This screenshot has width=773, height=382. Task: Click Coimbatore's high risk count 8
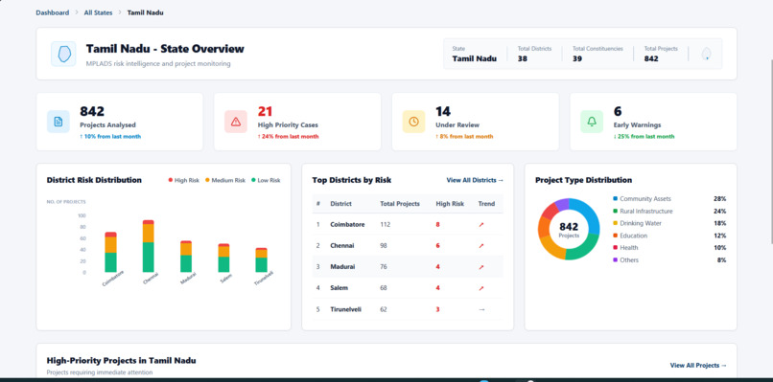click(x=437, y=224)
